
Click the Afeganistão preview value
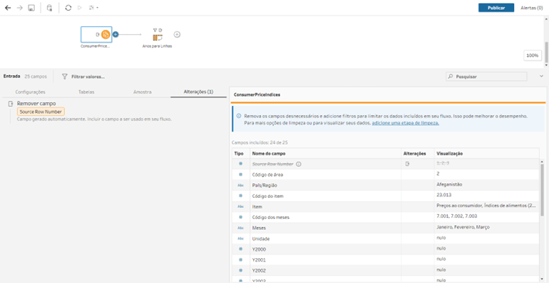(x=450, y=184)
